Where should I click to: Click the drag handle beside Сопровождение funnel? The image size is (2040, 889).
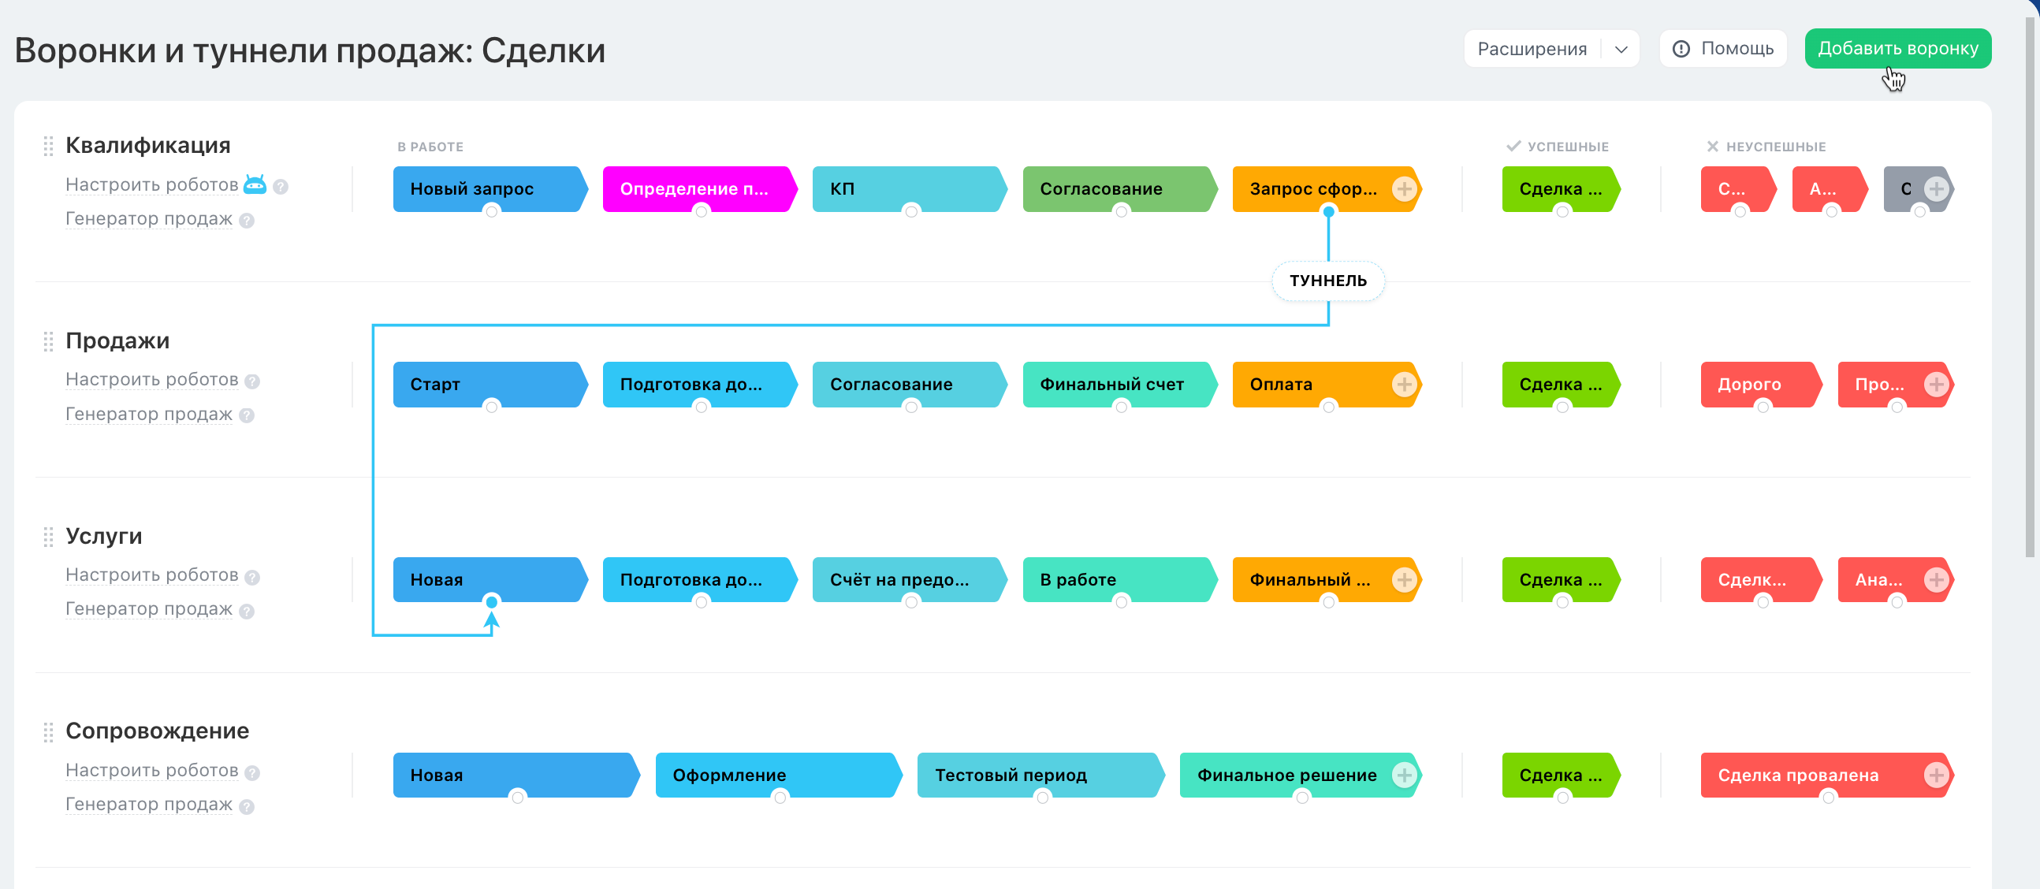(x=48, y=731)
